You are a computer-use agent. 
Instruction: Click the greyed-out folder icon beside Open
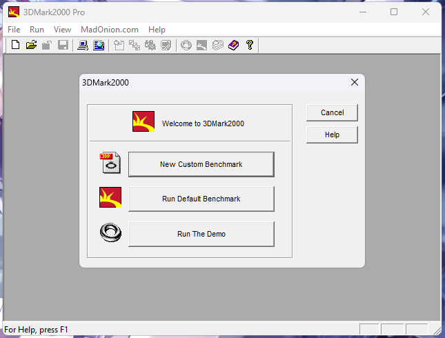pyautogui.click(x=47, y=45)
